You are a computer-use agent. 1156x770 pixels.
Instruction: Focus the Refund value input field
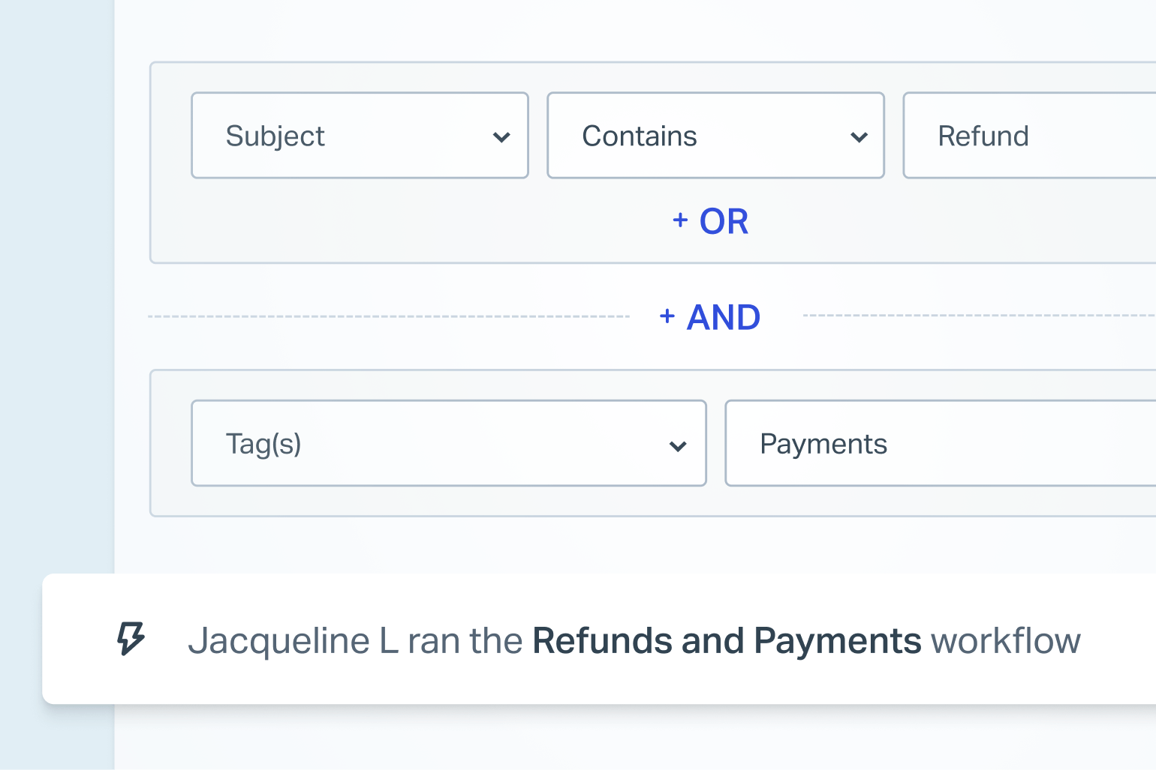tap(1029, 136)
